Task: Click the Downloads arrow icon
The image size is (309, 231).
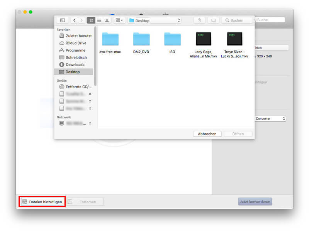Action: click(62, 65)
